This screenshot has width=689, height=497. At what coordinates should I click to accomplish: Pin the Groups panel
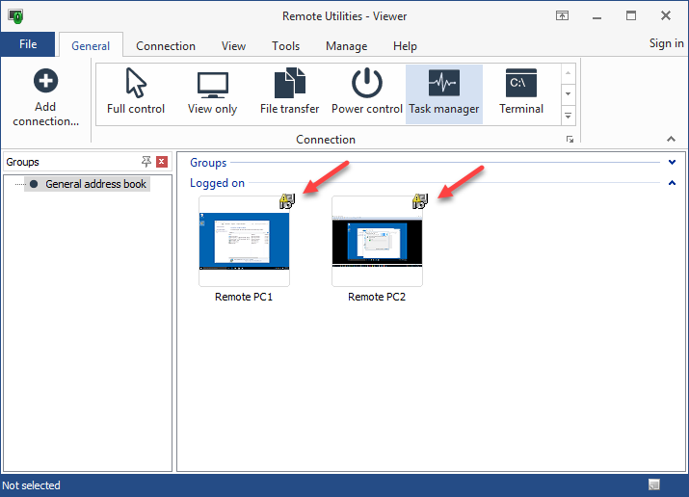pyautogui.click(x=146, y=162)
